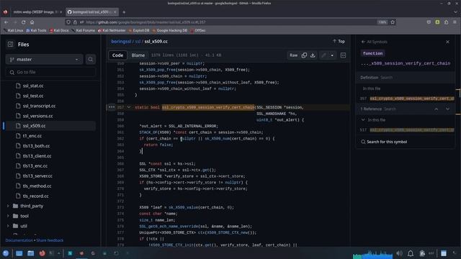Open t1_enc.cc in file tree
Viewport: 461px width, 259px height.
(x=32, y=136)
